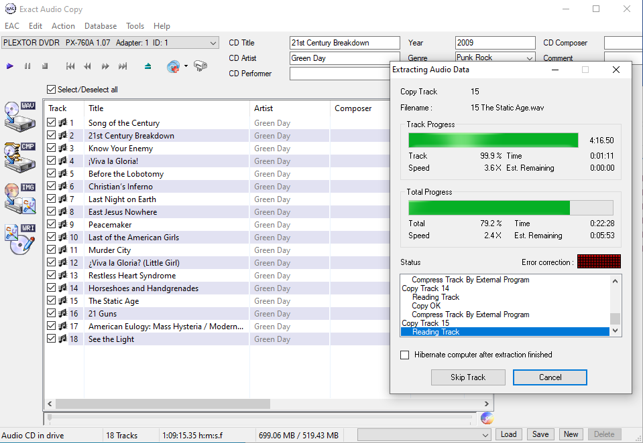Image resolution: width=643 pixels, height=443 pixels.
Task: Click the CD Performer input field
Action: (341, 74)
